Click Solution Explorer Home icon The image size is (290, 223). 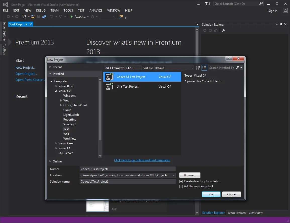tap(216, 30)
